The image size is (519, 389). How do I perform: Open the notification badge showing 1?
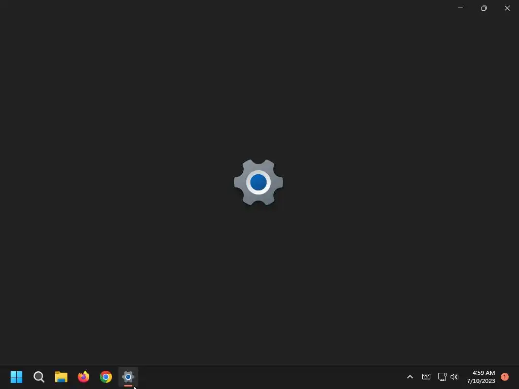[504, 376]
